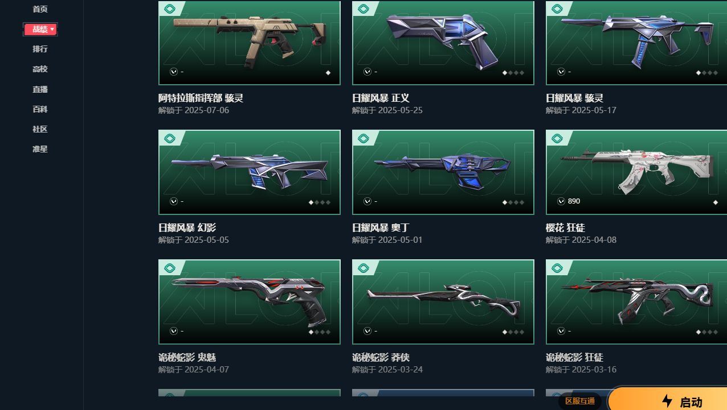
Task: Select level dots on 诡秘蛇影 狂徒 card
Action: tap(707, 332)
